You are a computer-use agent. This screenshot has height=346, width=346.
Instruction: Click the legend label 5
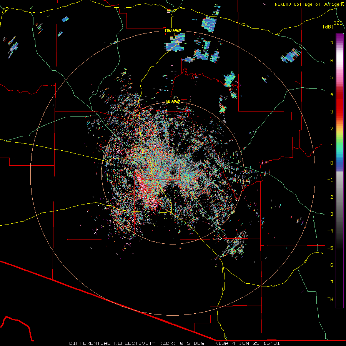coord(332,77)
